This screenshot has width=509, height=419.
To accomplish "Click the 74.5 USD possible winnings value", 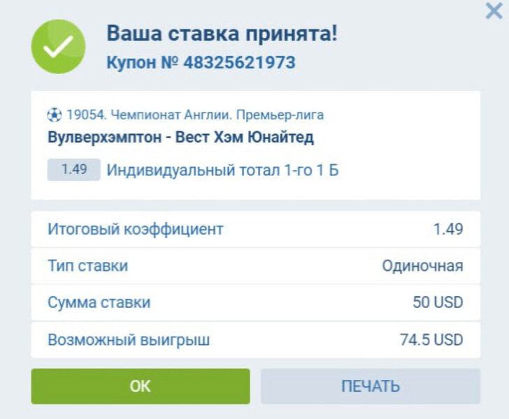I will (x=431, y=340).
